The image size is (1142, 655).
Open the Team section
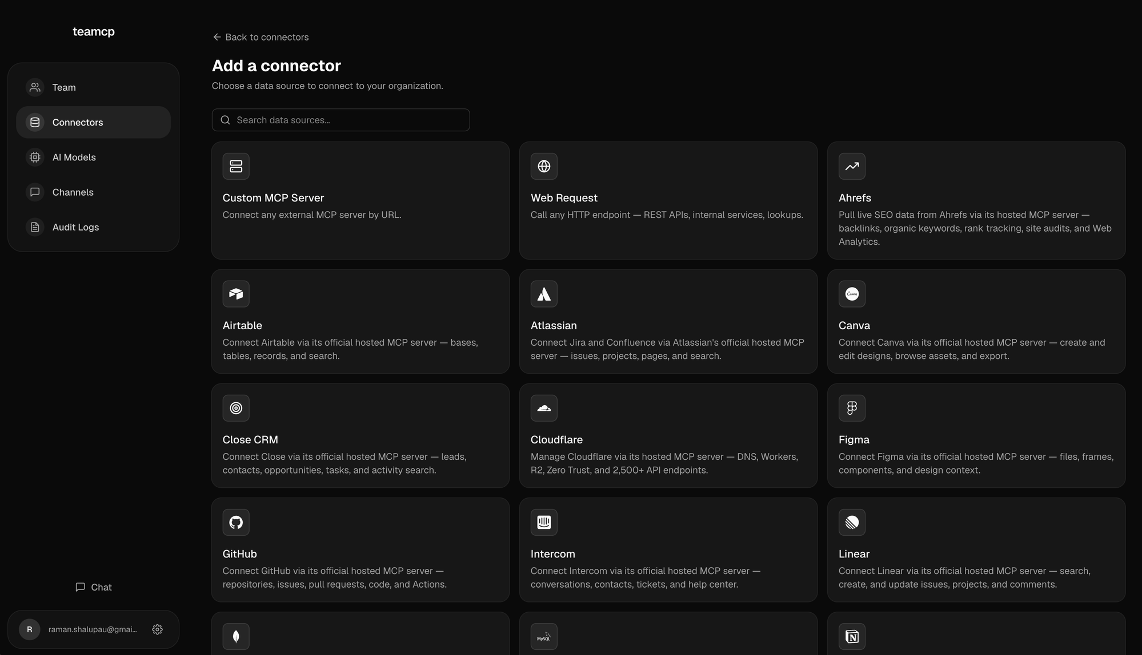click(x=94, y=87)
